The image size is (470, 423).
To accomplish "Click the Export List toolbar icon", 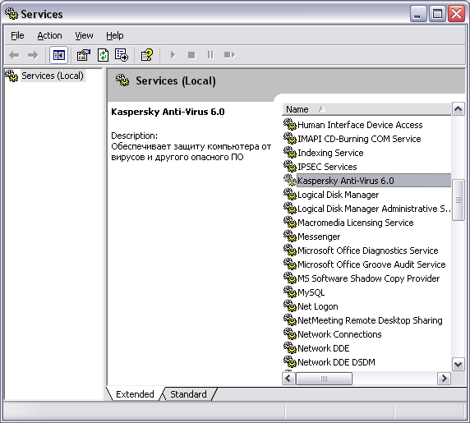I will pos(122,55).
